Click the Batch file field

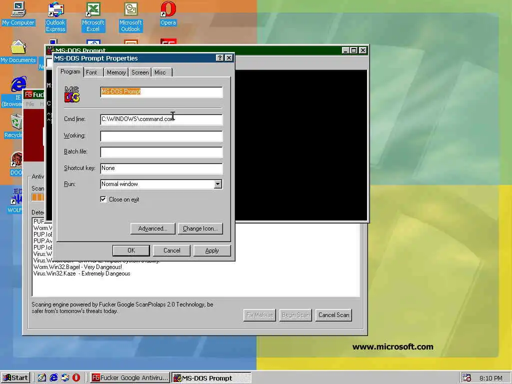coord(161,152)
